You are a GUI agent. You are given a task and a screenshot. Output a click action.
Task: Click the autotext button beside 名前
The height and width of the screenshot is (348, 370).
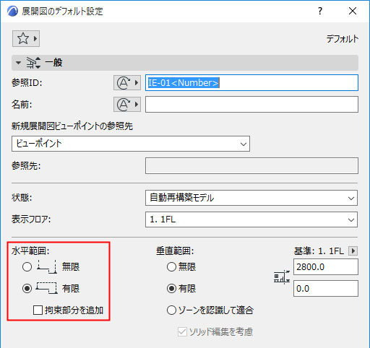(127, 104)
